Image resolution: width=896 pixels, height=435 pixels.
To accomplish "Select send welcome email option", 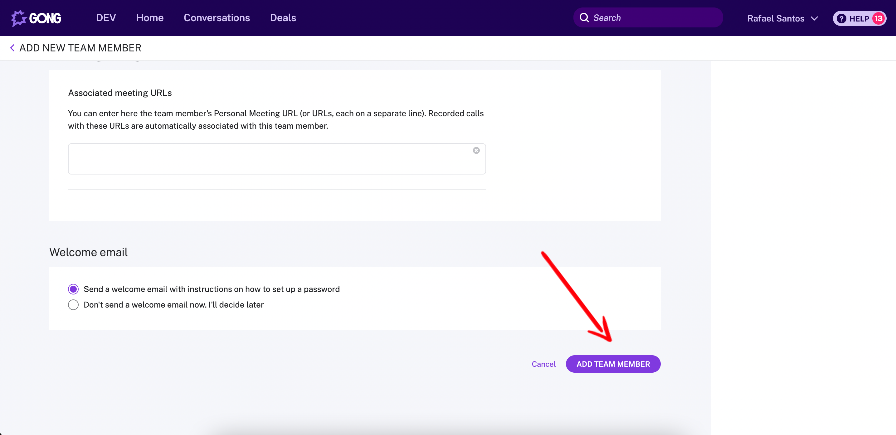I will (x=73, y=289).
